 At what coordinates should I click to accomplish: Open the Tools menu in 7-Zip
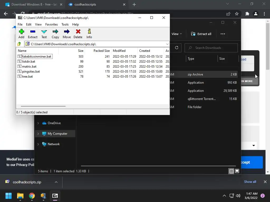click(x=65, y=24)
